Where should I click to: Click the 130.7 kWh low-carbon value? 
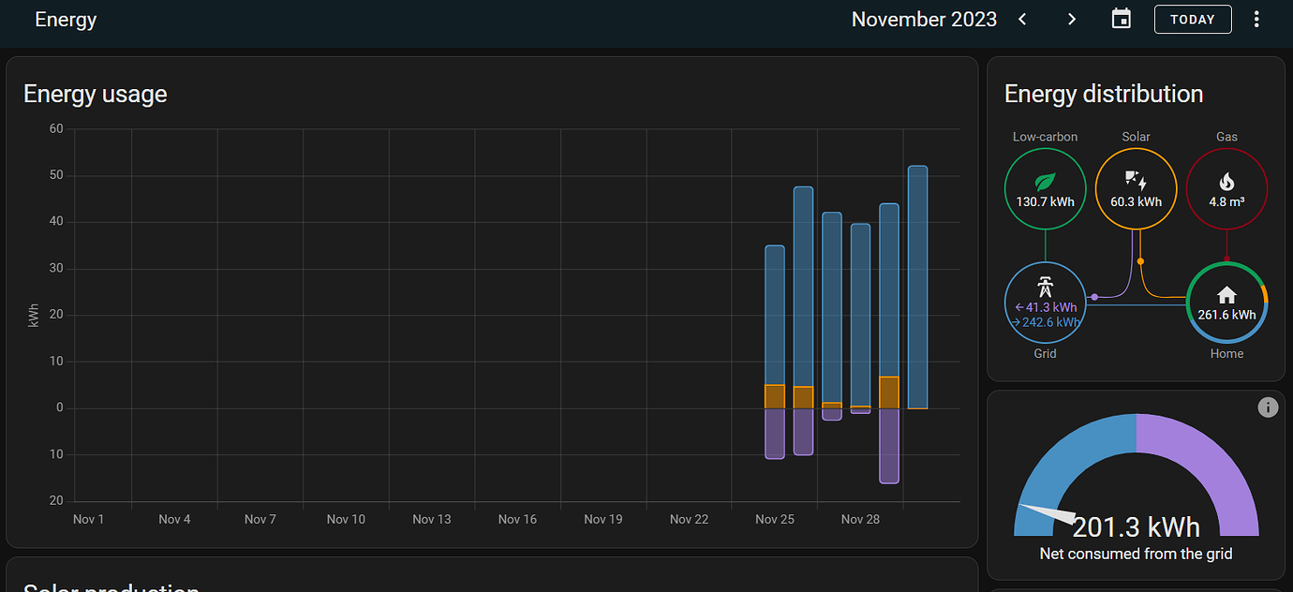click(x=1045, y=201)
